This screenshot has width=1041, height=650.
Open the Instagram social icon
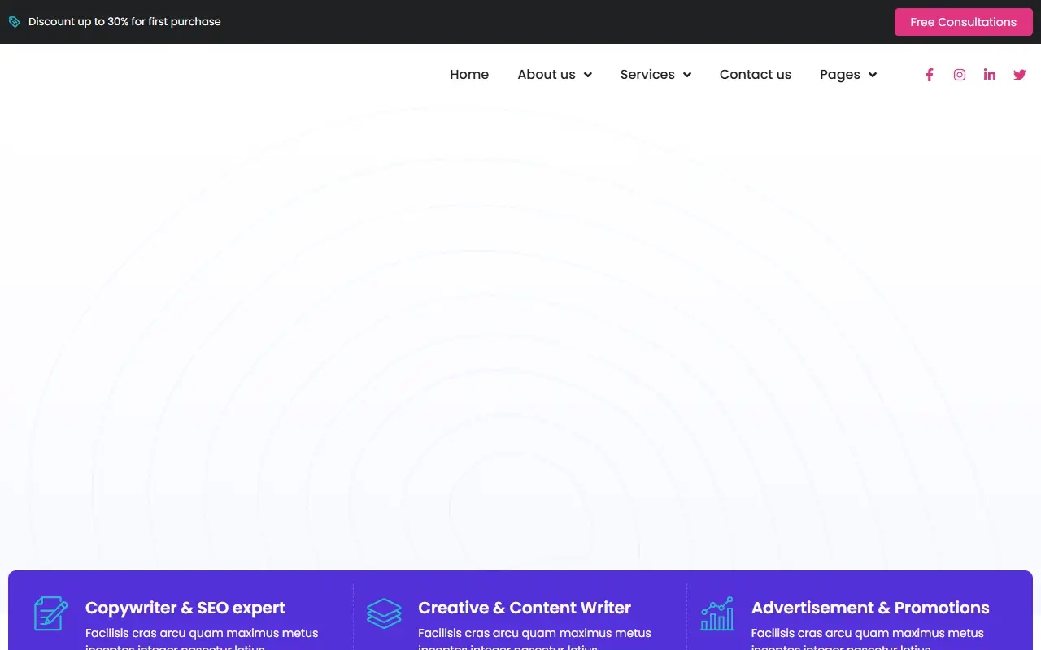[x=960, y=75]
